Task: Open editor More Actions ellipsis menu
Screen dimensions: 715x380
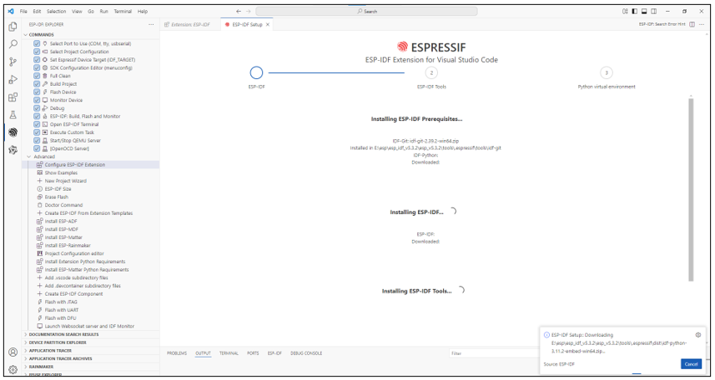Action: [x=702, y=25]
